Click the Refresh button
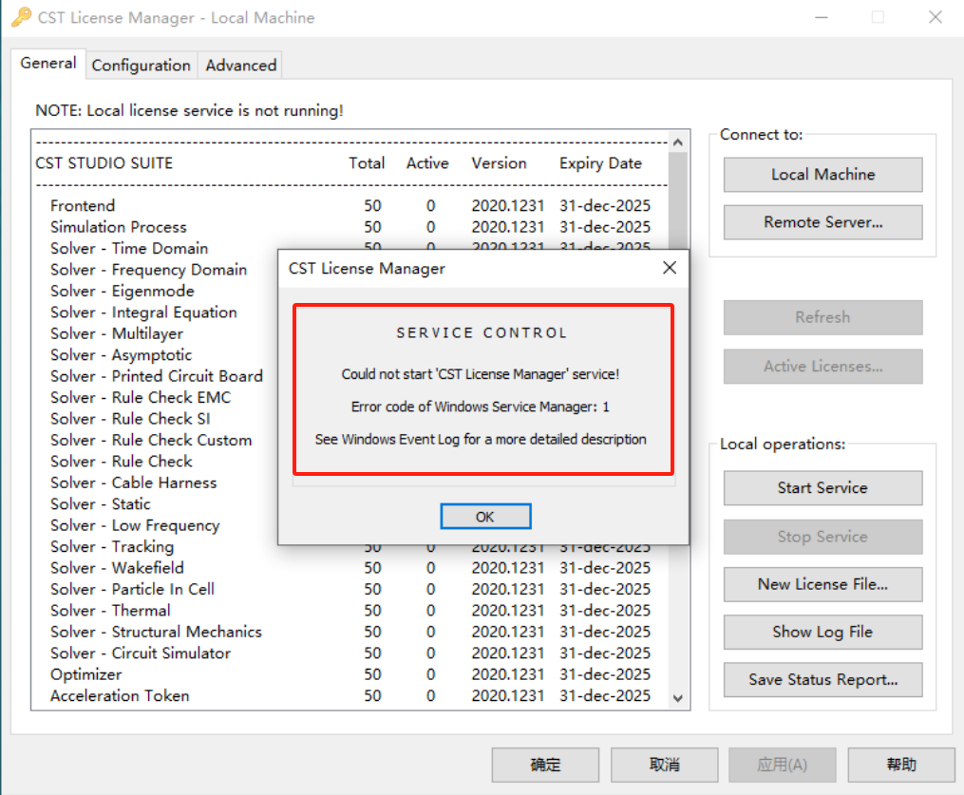Viewport: 964px width, 795px height. 822,317
